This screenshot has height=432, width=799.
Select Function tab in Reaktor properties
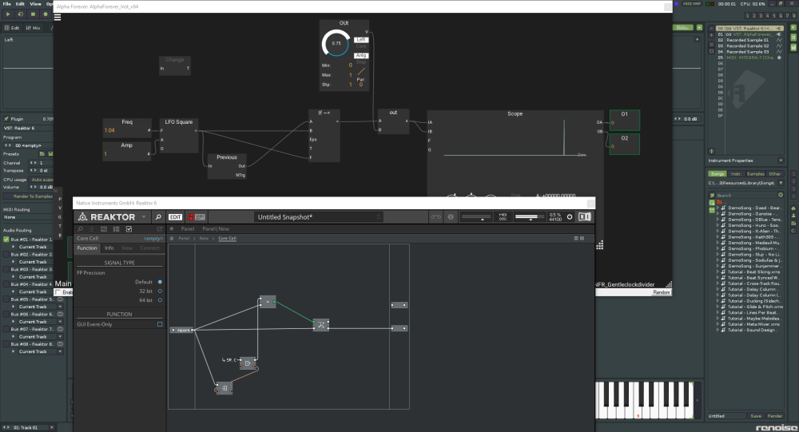coord(87,248)
